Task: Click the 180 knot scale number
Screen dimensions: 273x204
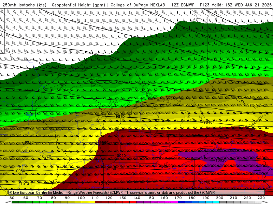Action: [x=192, y=198]
